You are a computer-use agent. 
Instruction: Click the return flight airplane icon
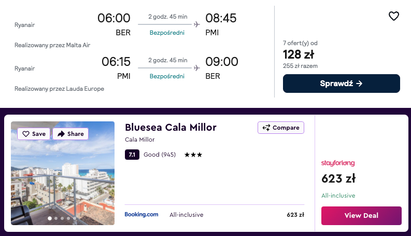pos(196,67)
